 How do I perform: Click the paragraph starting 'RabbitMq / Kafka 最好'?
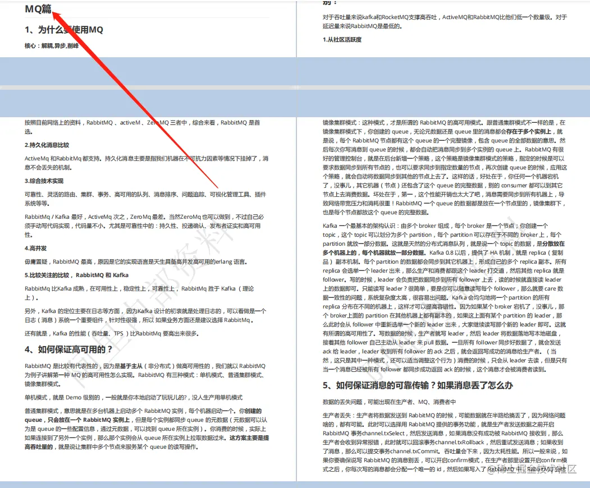pyautogui.click(x=144, y=225)
